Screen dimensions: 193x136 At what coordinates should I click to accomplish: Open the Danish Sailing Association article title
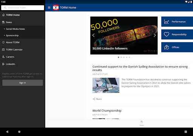point(140,68)
